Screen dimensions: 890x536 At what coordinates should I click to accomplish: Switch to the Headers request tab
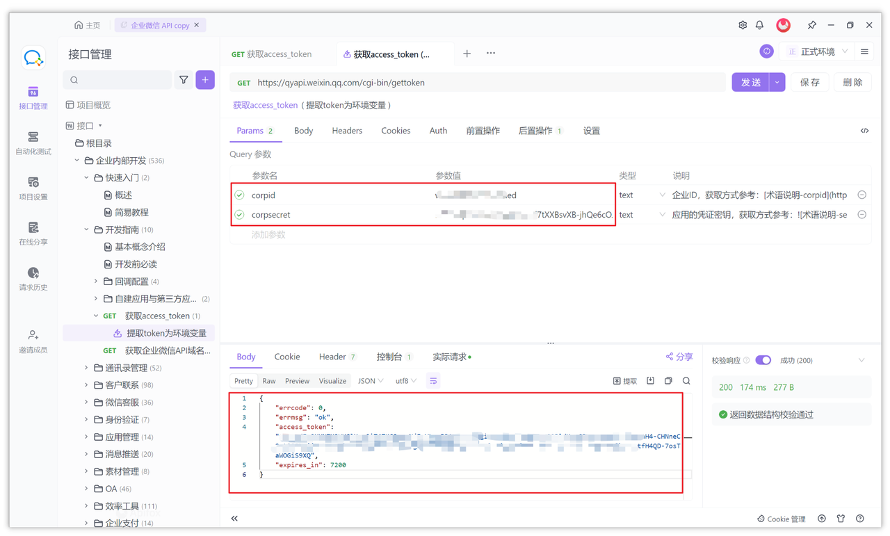click(347, 131)
